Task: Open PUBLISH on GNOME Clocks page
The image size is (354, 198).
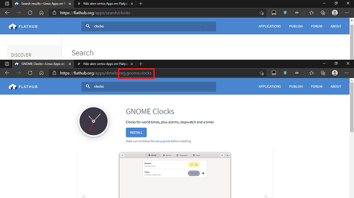Action: pos(296,86)
